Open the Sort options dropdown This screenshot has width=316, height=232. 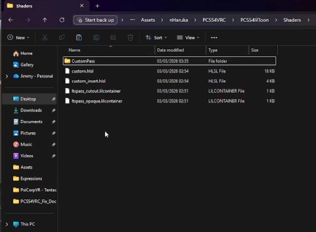[156, 38]
